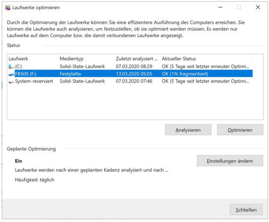Viewport: 269px width, 222px height.
Task: Sort list by Medientyp column header
Action: (72, 58)
